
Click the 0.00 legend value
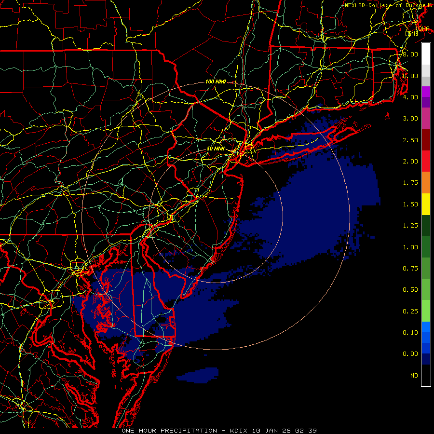click(x=410, y=354)
